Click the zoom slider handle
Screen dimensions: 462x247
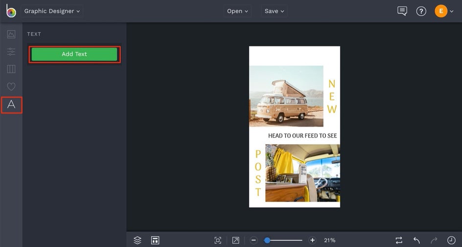pos(267,240)
